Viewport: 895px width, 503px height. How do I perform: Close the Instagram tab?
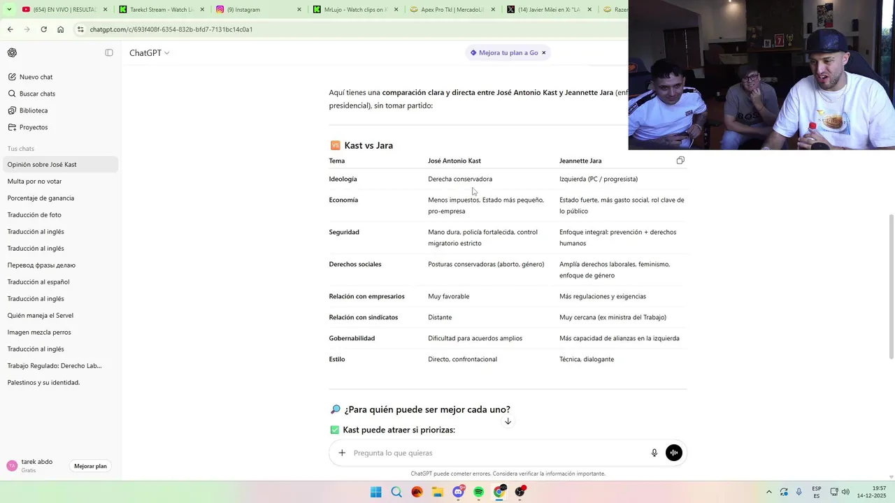tap(299, 10)
